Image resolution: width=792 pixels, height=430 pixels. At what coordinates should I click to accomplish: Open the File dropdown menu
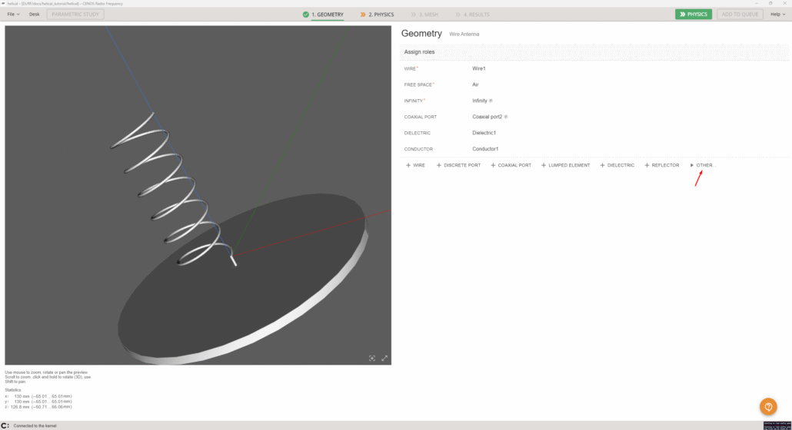click(13, 15)
